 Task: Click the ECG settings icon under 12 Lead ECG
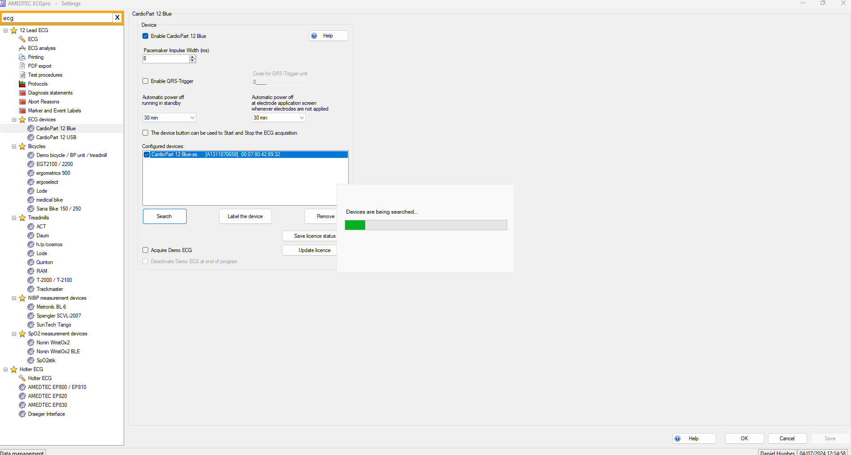point(22,39)
